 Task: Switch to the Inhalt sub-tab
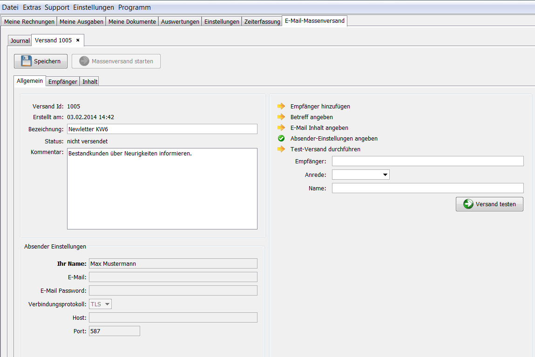(x=90, y=81)
